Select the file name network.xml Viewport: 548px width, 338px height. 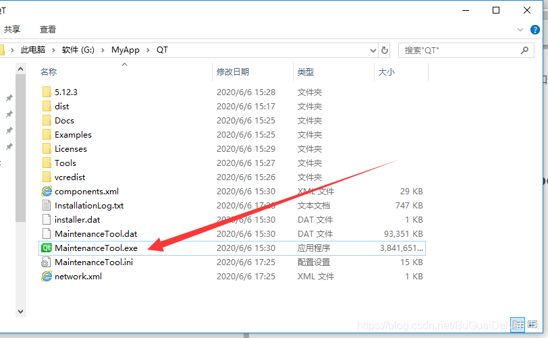point(78,277)
